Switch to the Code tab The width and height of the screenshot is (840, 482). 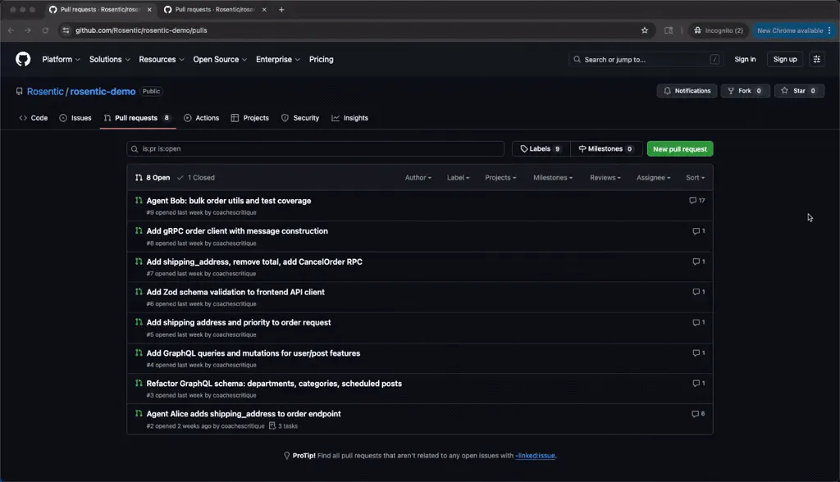(33, 118)
